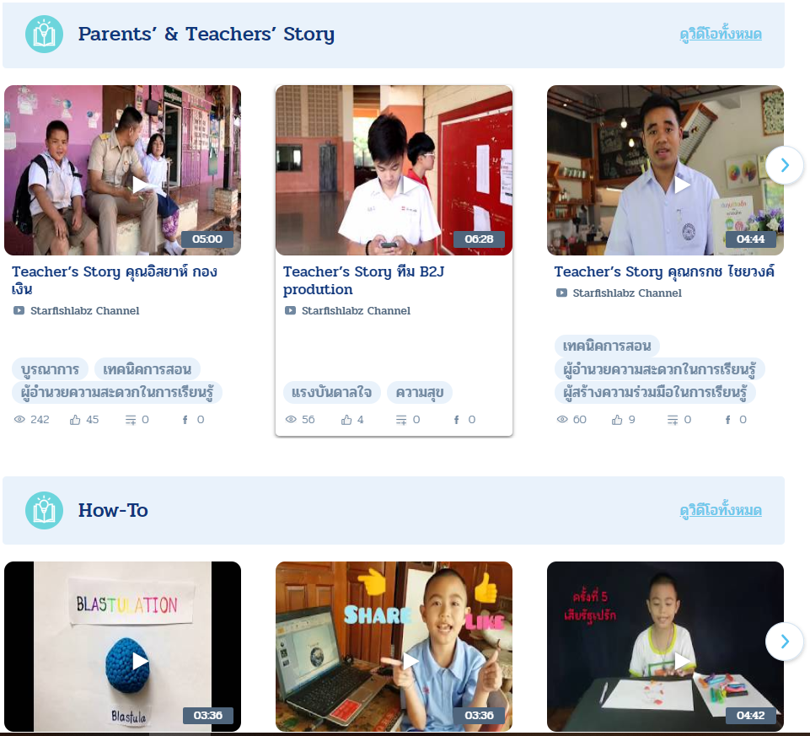The width and height of the screenshot is (810, 736).
Task: Open view all videos link for Parents' & Teachers' Story
Action: point(721,34)
